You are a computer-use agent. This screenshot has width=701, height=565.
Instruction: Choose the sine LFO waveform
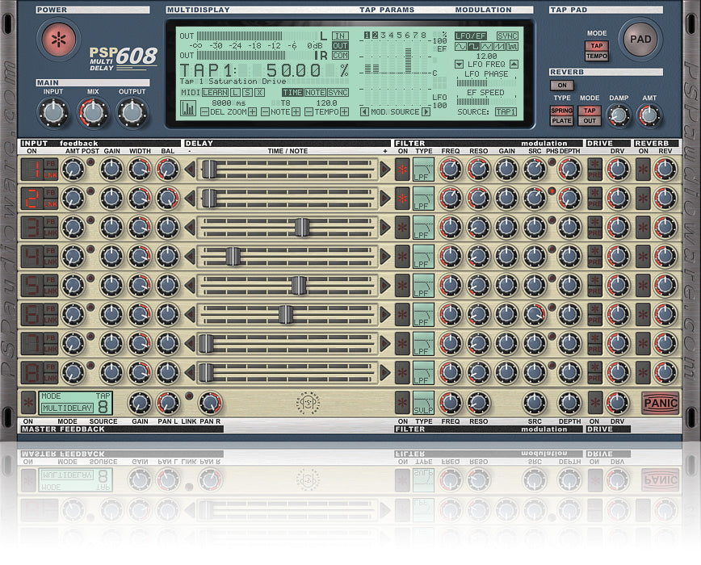click(460, 47)
